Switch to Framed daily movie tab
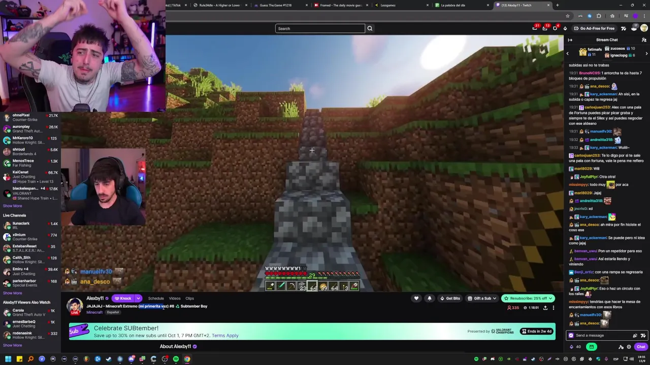The image size is (650, 365). coord(340,5)
